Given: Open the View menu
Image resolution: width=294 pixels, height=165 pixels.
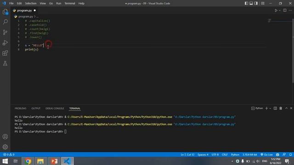Looking at the screenshot, I should pos(43,3).
